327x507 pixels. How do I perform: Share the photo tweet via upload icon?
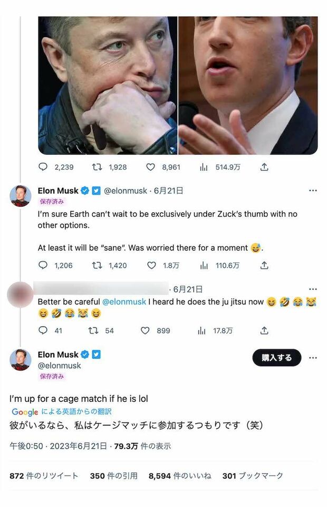pos(264,167)
